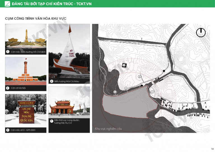Click the solid black dot on map
The image size is (215, 152).
pyautogui.click(x=164, y=71)
